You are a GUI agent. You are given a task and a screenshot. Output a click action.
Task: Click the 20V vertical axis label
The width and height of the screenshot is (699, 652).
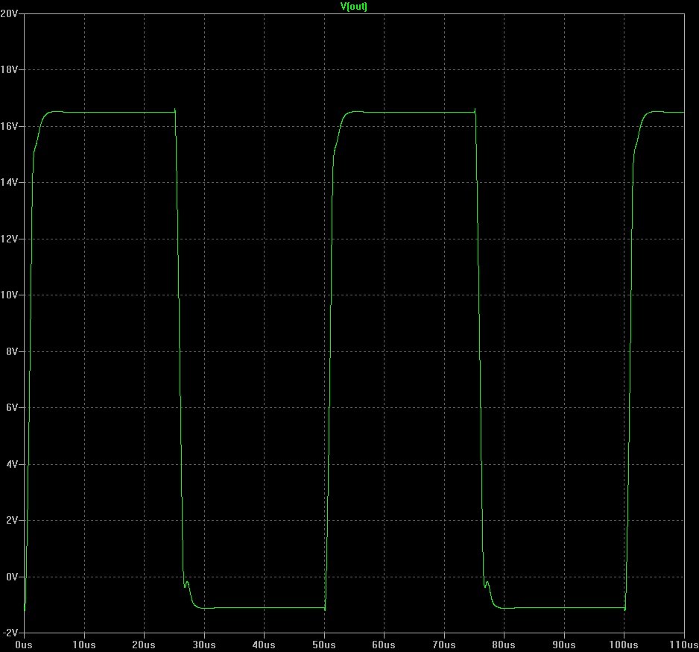tap(9, 14)
